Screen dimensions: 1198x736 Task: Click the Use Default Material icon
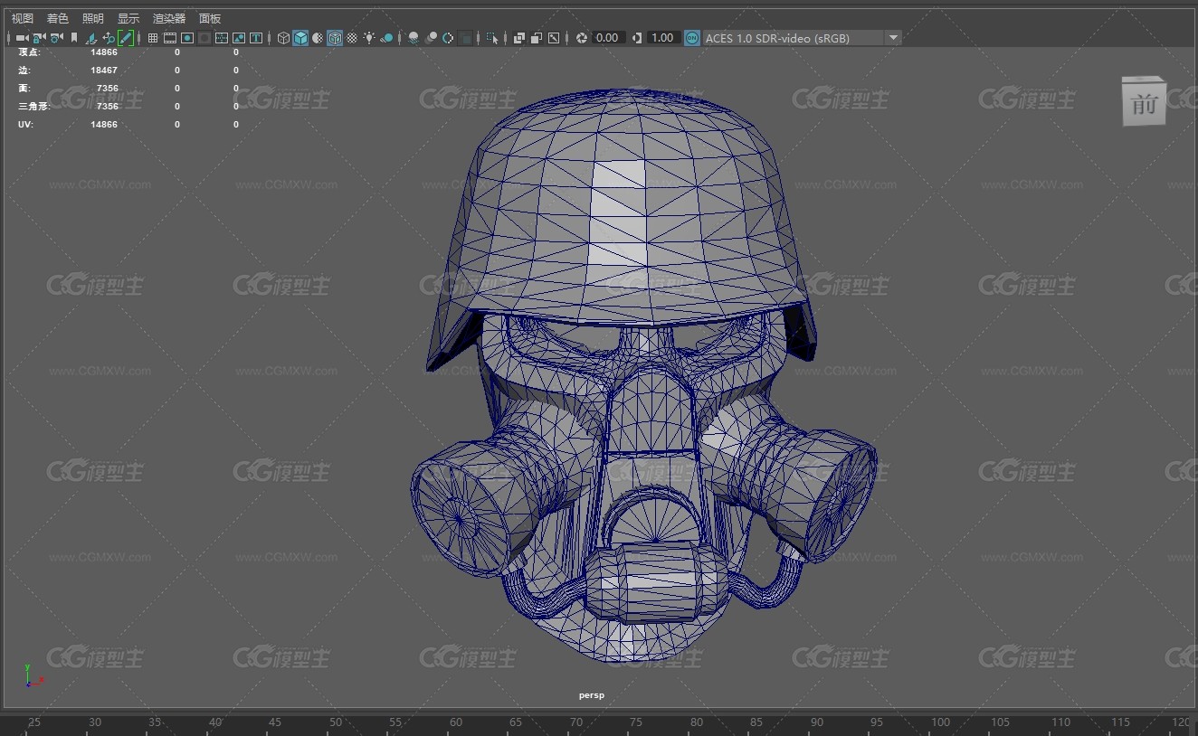318,38
